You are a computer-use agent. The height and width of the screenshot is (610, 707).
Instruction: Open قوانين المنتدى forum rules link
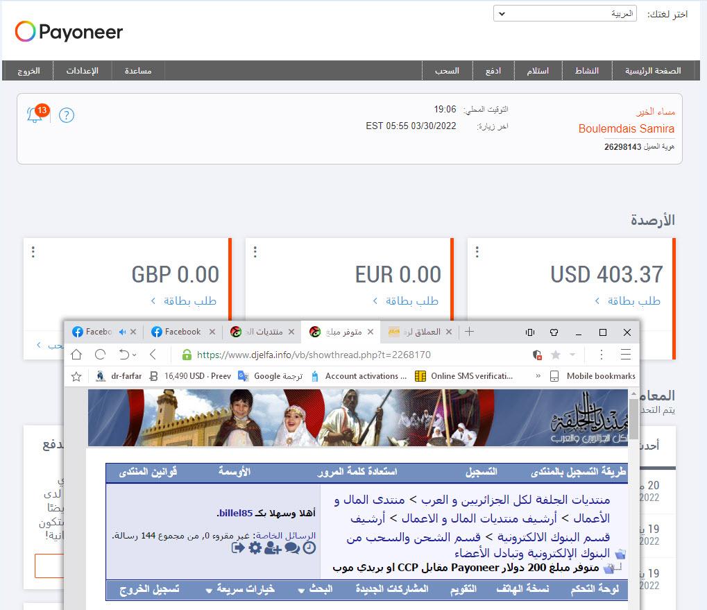[148, 472]
